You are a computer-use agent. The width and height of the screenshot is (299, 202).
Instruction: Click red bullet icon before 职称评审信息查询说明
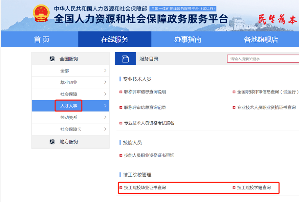tap(121, 92)
